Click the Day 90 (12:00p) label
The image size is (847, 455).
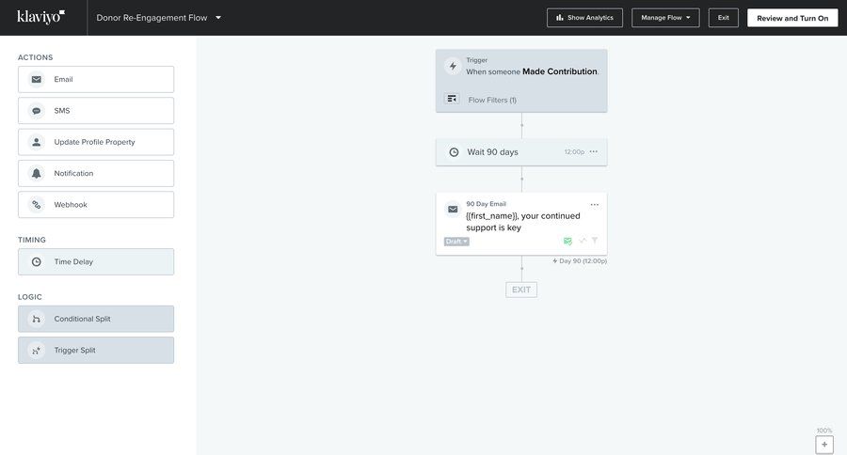coord(580,260)
